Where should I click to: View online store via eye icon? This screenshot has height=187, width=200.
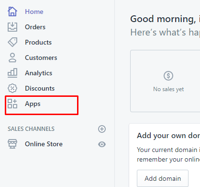point(102,144)
